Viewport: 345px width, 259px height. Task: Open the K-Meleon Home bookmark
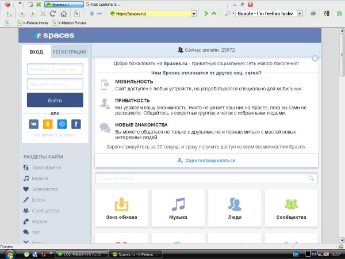tap(33, 22)
